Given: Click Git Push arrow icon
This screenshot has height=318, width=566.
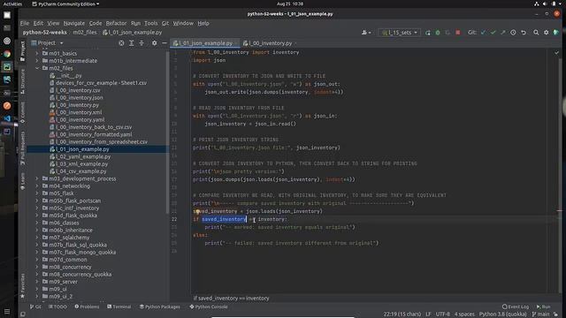Looking at the screenshot, I should point(503,33).
